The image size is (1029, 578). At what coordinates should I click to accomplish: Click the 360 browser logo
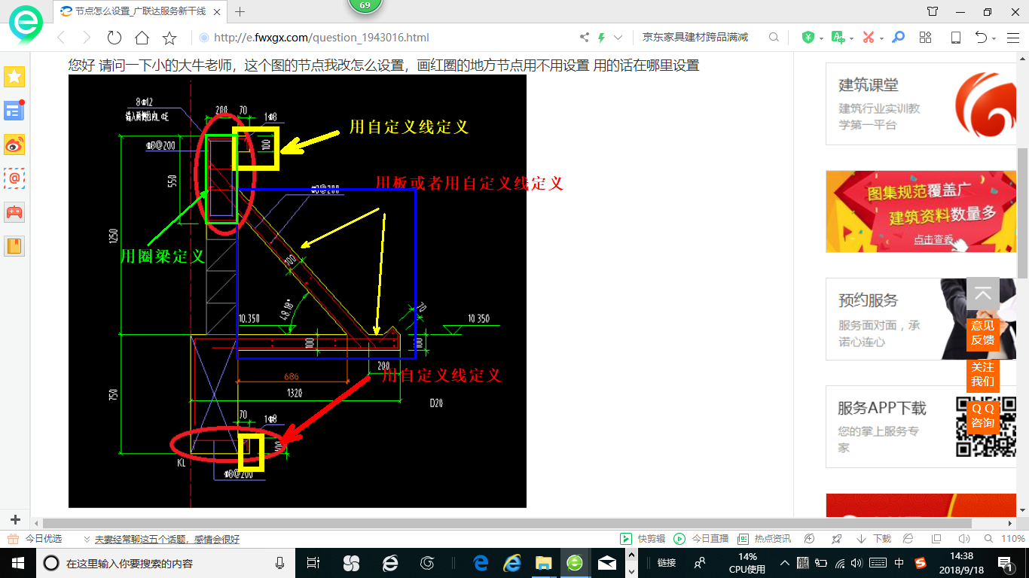pos(26,24)
